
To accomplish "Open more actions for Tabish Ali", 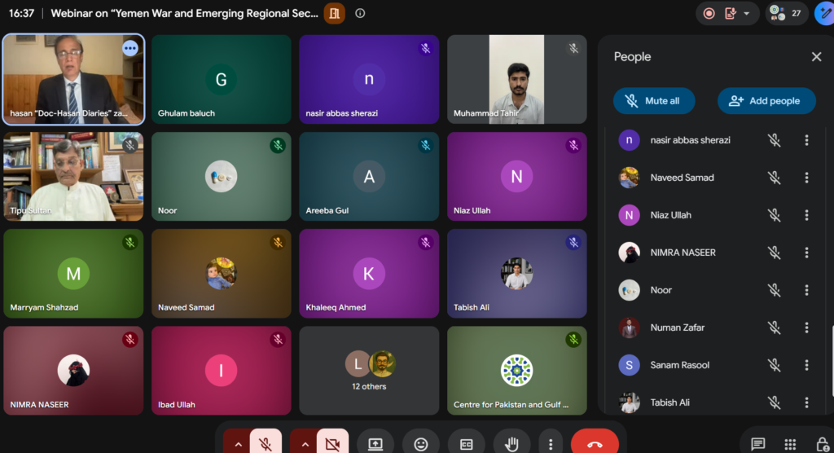I will (x=806, y=402).
